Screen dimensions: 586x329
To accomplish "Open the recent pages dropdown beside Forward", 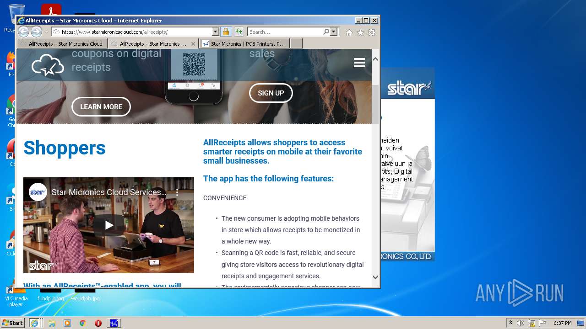I will pos(46,32).
